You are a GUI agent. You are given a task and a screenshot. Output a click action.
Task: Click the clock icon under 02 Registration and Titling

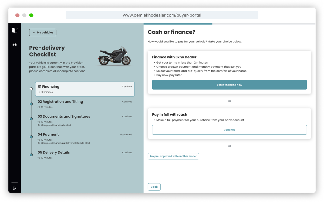[x=39, y=107]
